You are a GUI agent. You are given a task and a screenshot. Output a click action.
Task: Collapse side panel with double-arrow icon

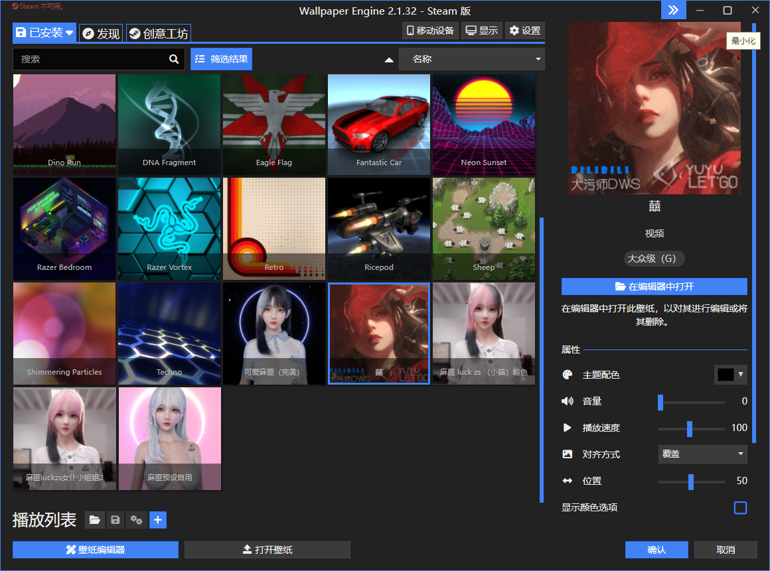click(x=673, y=10)
